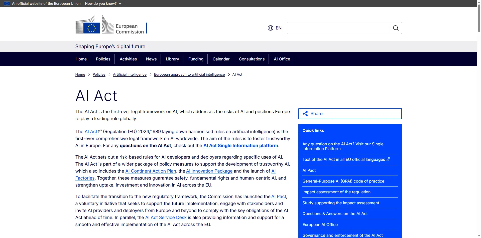Open General-Purpose AI code of practice link

pos(343,181)
